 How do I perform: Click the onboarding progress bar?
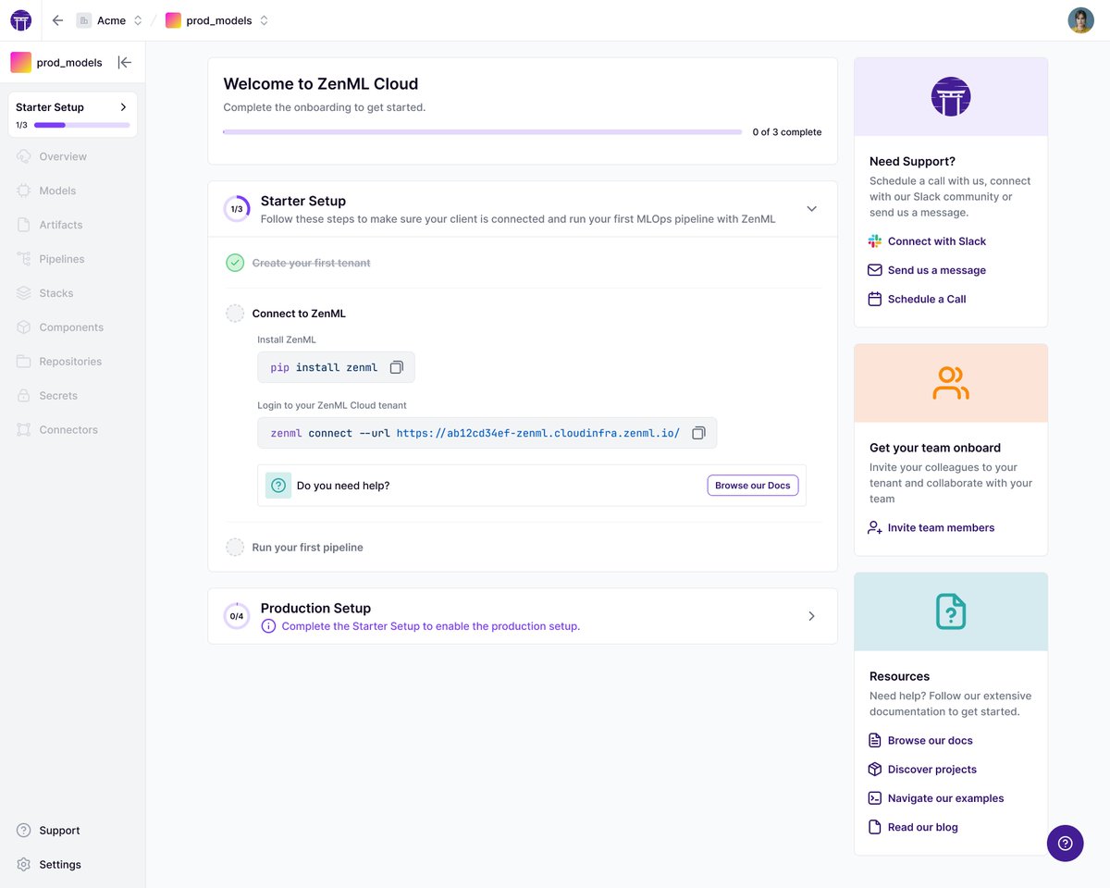[482, 132]
